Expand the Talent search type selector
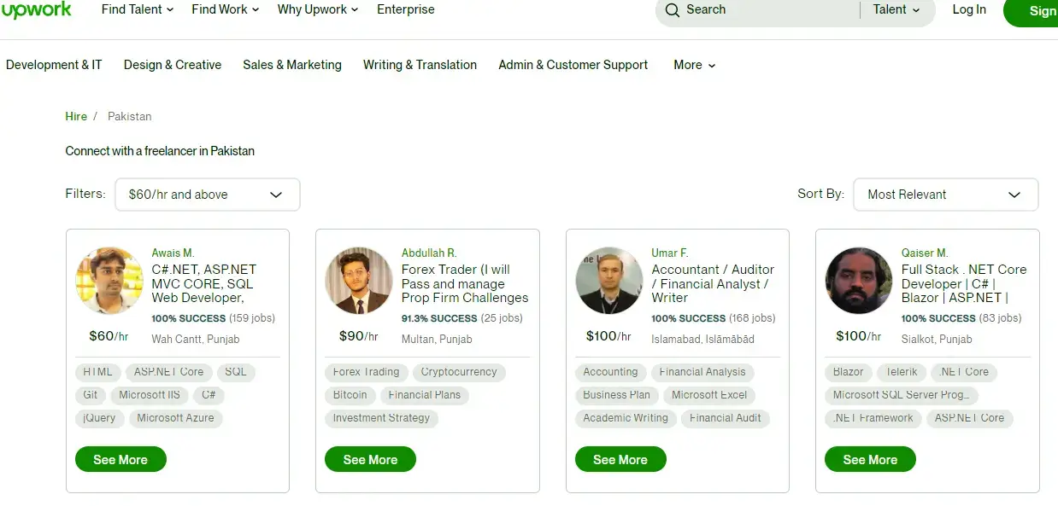The width and height of the screenshot is (1058, 506). point(896,10)
